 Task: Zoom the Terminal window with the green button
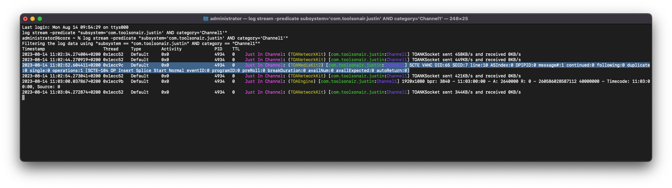click(40, 19)
